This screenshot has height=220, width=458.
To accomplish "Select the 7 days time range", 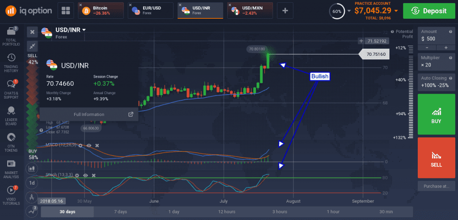I will click(120, 212).
